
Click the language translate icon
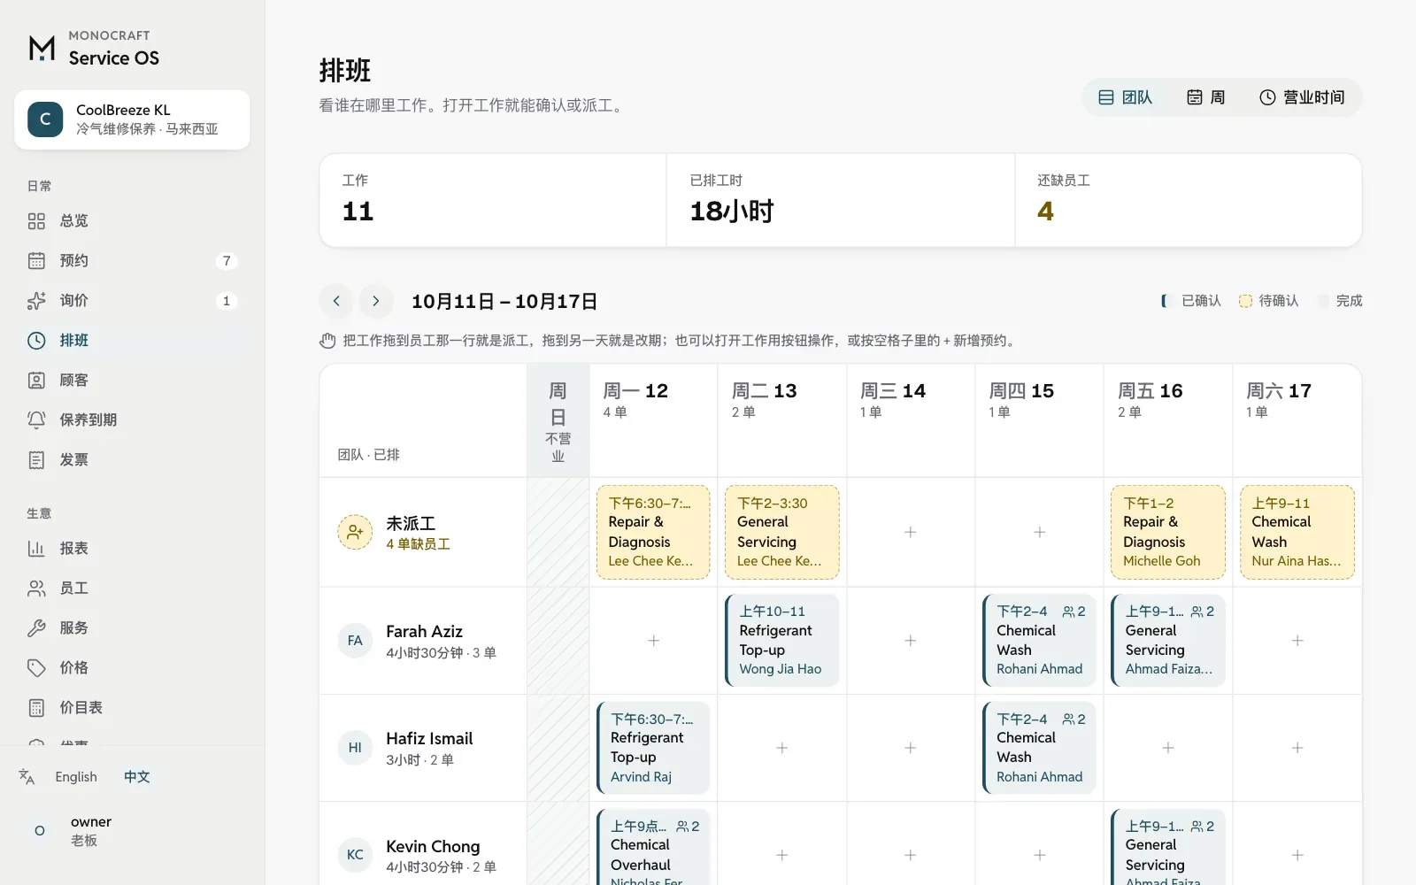(x=27, y=777)
